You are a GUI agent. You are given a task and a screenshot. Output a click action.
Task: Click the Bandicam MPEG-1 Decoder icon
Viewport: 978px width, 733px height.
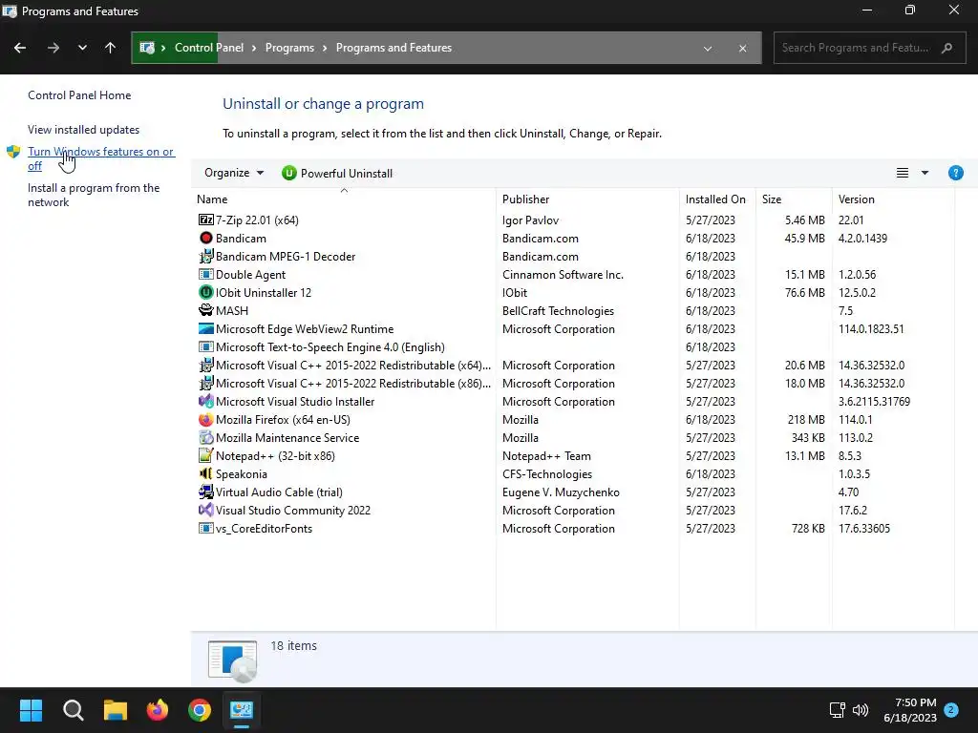click(x=206, y=256)
